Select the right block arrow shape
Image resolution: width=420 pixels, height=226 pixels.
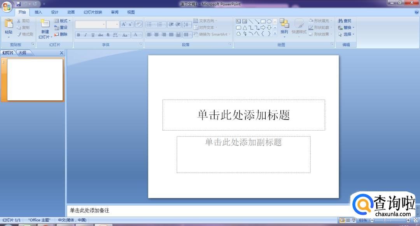pyautogui.click(x=263, y=28)
